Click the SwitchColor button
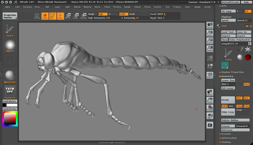The width and height of the screenshot is (253, 145). click(10, 109)
